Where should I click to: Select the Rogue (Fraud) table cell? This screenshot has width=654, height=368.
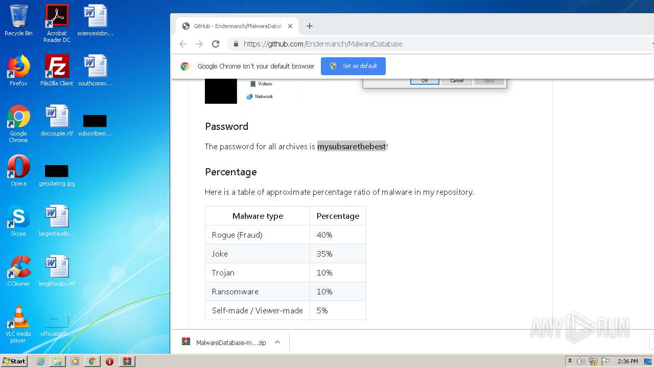pyautogui.click(x=258, y=235)
